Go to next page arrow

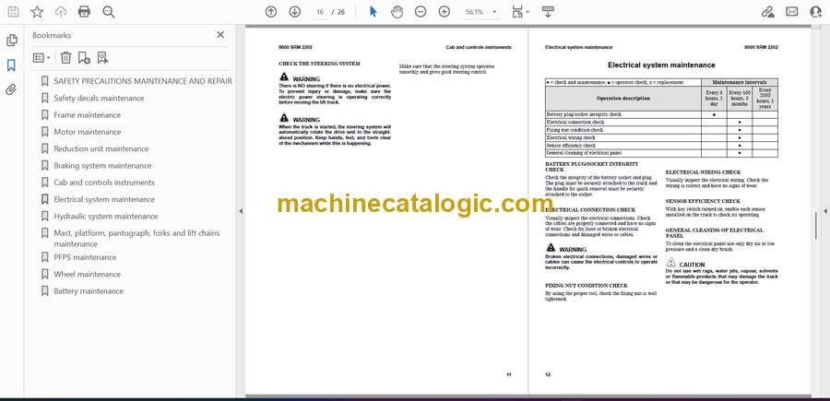tap(295, 12)
